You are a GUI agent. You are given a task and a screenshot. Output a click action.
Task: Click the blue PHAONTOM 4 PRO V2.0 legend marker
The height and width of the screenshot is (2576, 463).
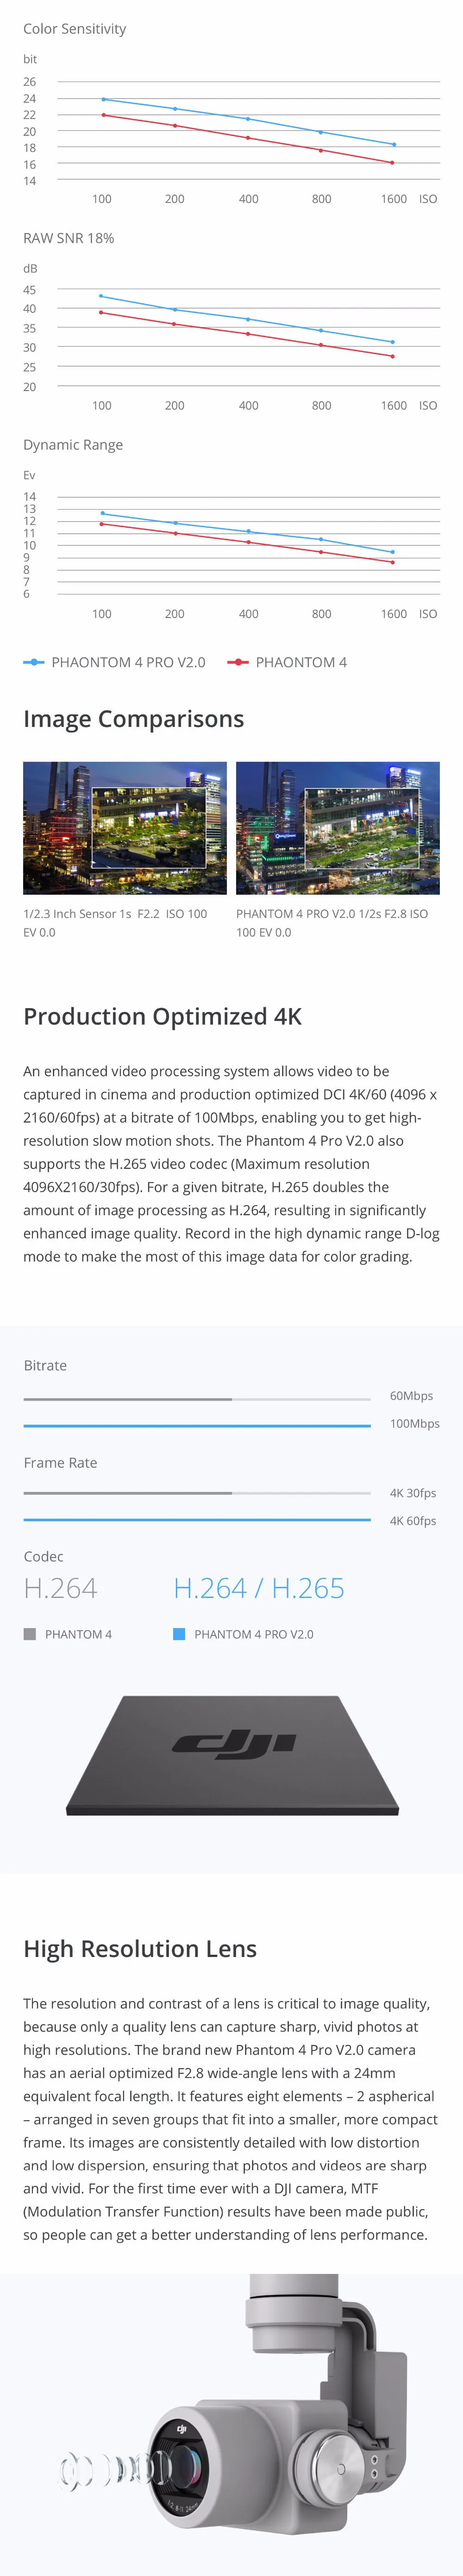[x=34, y=662]
